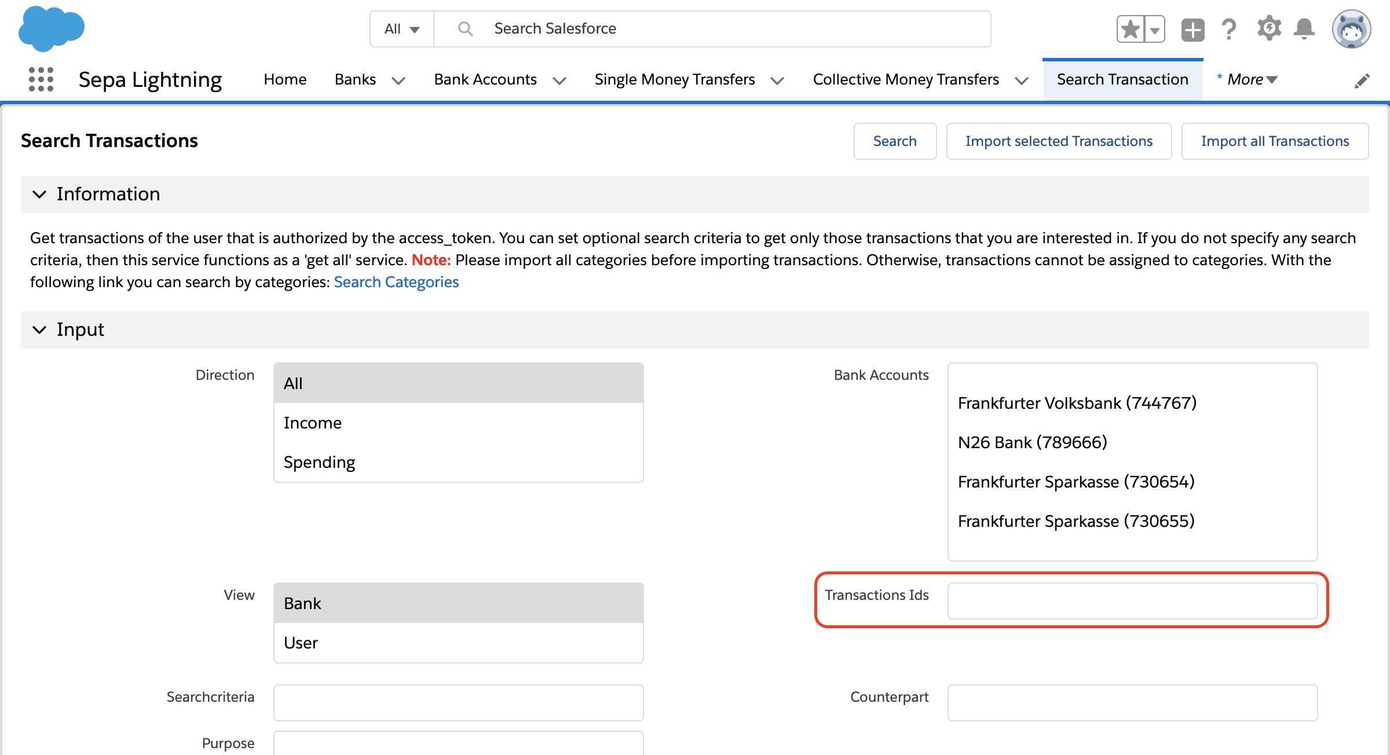Open the Home tab
1390x755 pixels.
point(285,79)
